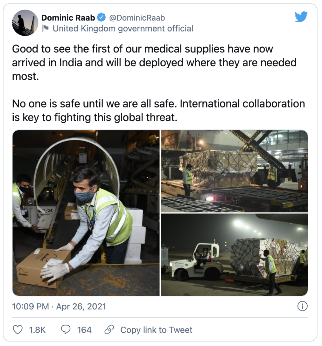
Task: Open photo of cargo pallet being unloaded
Action: click(x=234, y=171)
